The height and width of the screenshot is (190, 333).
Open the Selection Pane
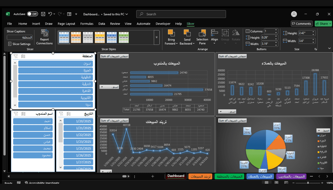(x=202, y=37)
